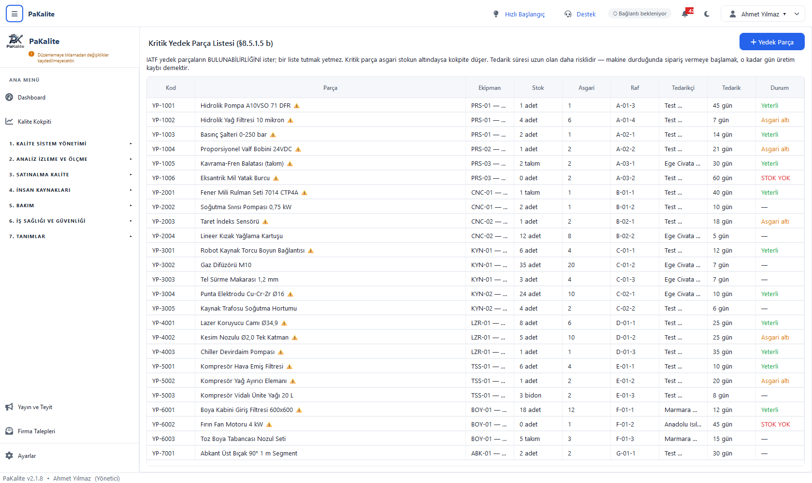Expand 7. Tanımlar menu section
The image size is (812, 483).
coord(70,236)
